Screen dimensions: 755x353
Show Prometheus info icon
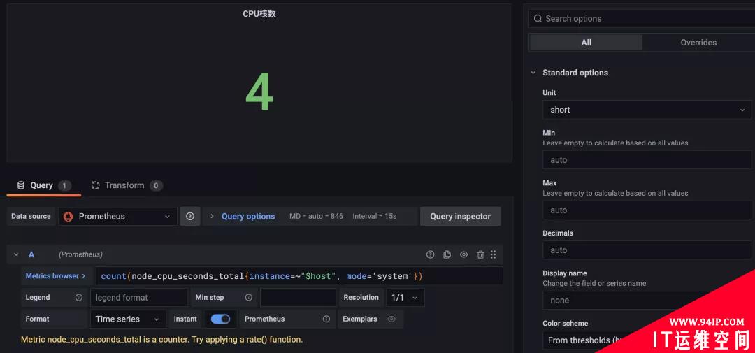tap(326, 319)
